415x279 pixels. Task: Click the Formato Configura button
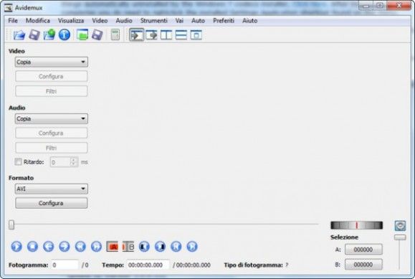51,203
